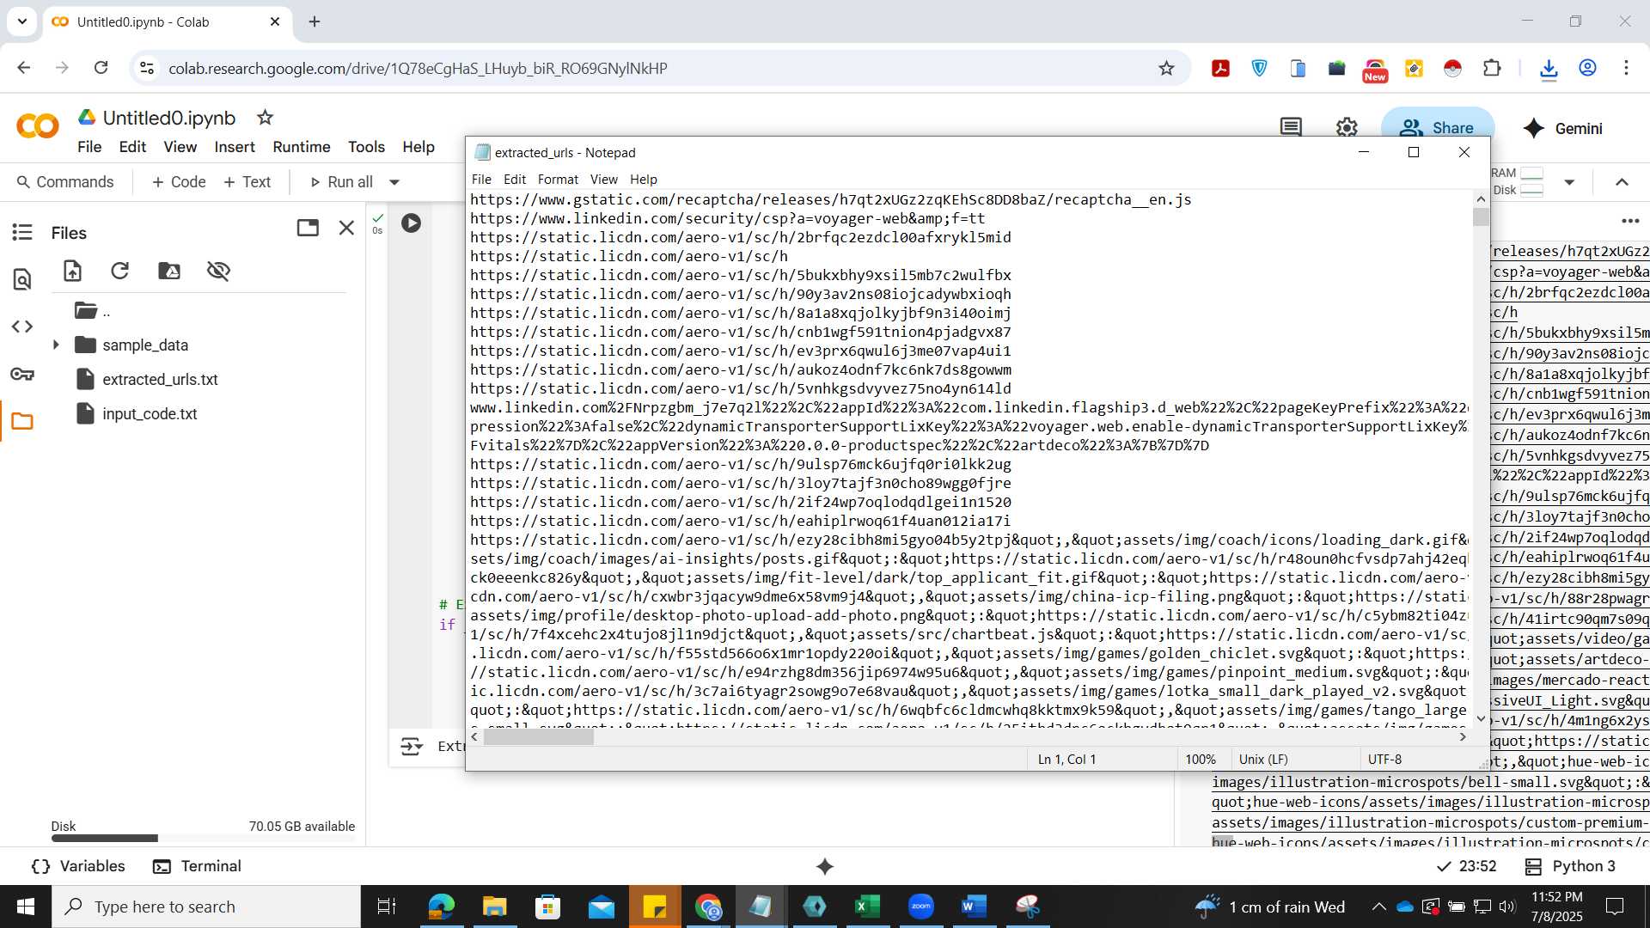
Task: Open Files panel in new tab
Action: pyautogui.click(x=308, y=228)
